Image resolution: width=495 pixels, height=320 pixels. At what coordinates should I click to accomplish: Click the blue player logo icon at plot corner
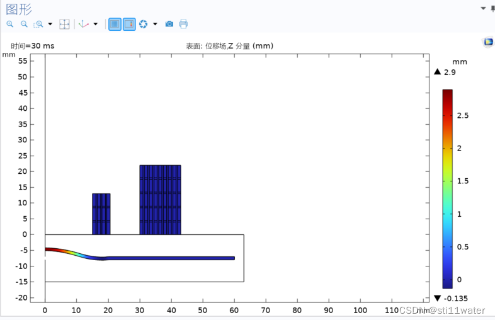coord(488,42)
